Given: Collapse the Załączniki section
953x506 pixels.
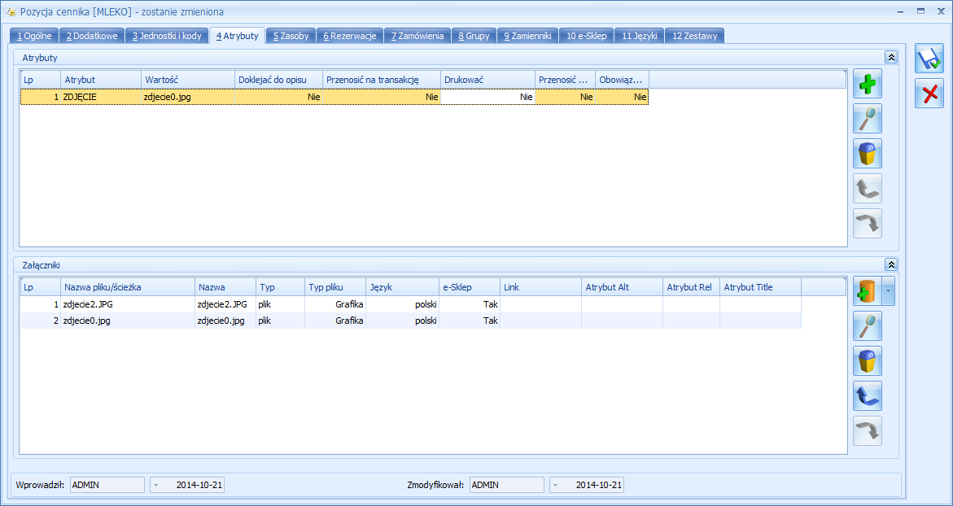Looking at the screenshot, I should coord(891,264).
